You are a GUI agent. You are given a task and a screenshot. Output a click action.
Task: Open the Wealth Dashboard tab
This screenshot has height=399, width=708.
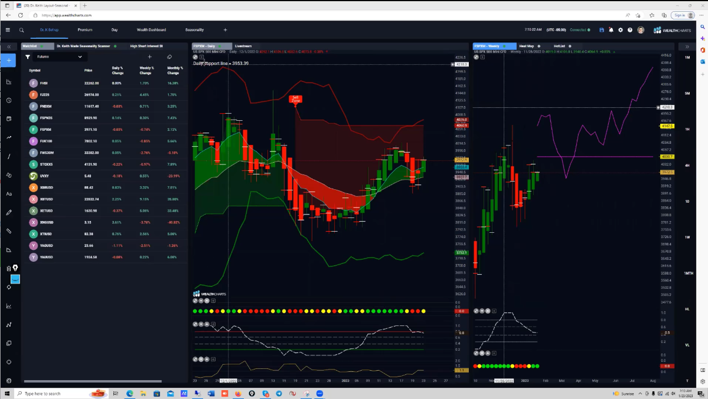pos(151,29)
